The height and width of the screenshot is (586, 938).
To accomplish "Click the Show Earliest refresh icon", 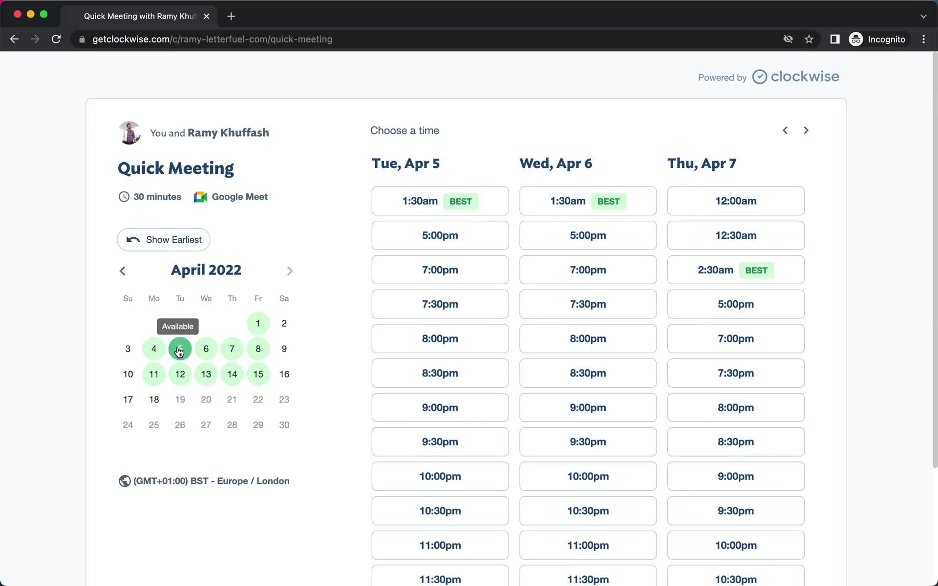I will point(133,240).
